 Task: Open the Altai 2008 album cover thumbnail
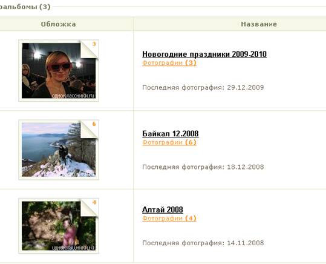pos(59,226)
